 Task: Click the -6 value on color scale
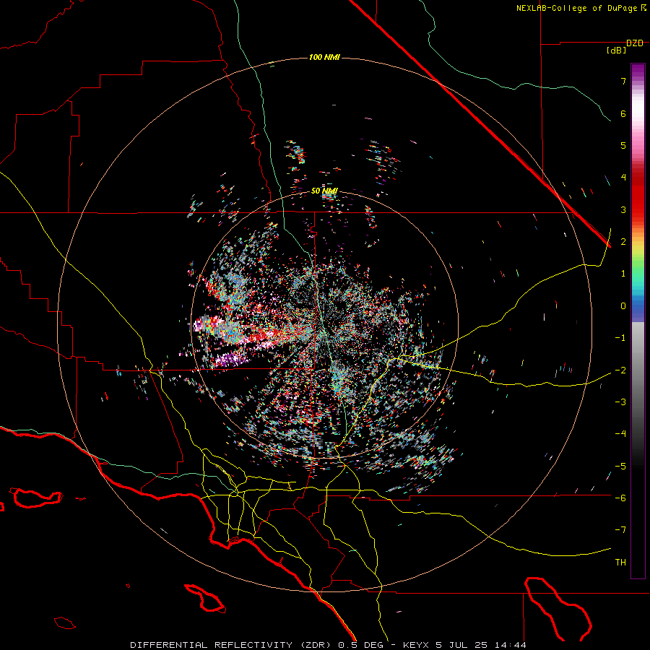(x=620, y=498)
